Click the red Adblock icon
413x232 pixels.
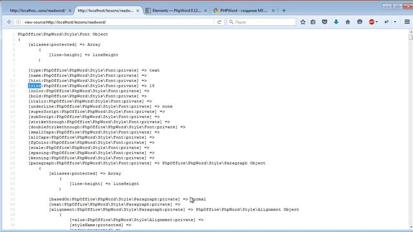coord(372,22)
